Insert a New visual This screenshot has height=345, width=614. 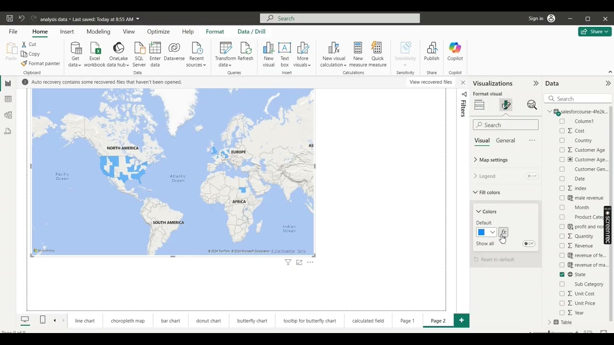[x=269, y=54]
